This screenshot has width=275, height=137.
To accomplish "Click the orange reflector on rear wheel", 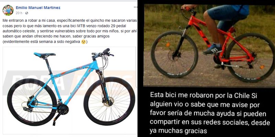I will pyautogui.click(x=262, y=67).
